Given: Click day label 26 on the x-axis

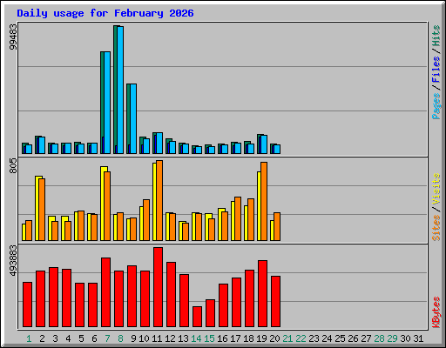Looking at the screenshot, I should click(x=353, y=338).
